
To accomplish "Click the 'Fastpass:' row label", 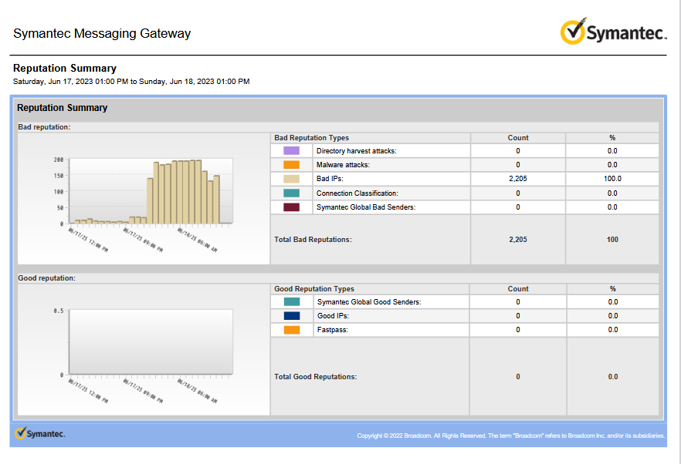I will 332,330.
